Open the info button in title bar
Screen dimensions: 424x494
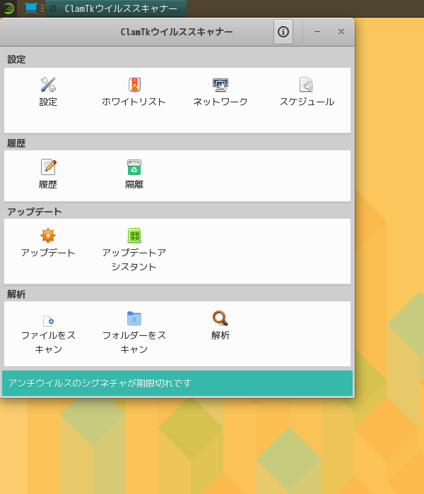pos(283,32)
